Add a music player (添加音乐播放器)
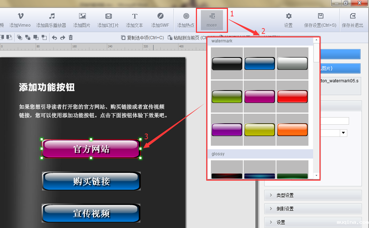The height and width of the screenshot is (228, 369). tap(51, 20)
